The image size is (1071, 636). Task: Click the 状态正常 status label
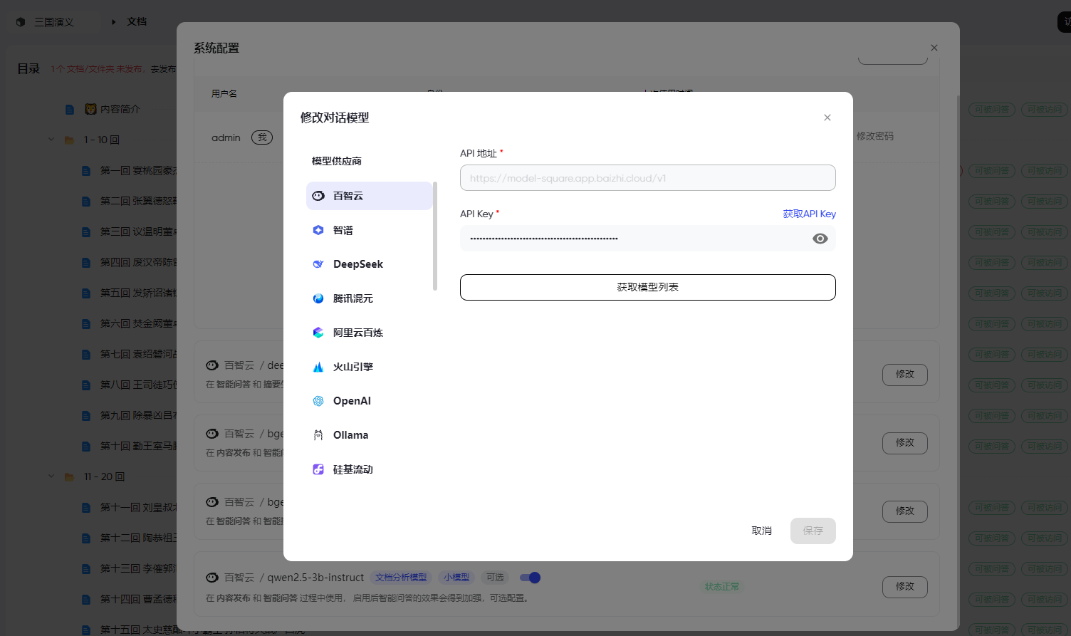722,587
